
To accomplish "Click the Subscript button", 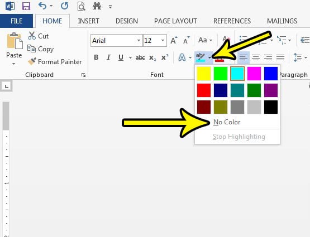I will tap(152, 58).
